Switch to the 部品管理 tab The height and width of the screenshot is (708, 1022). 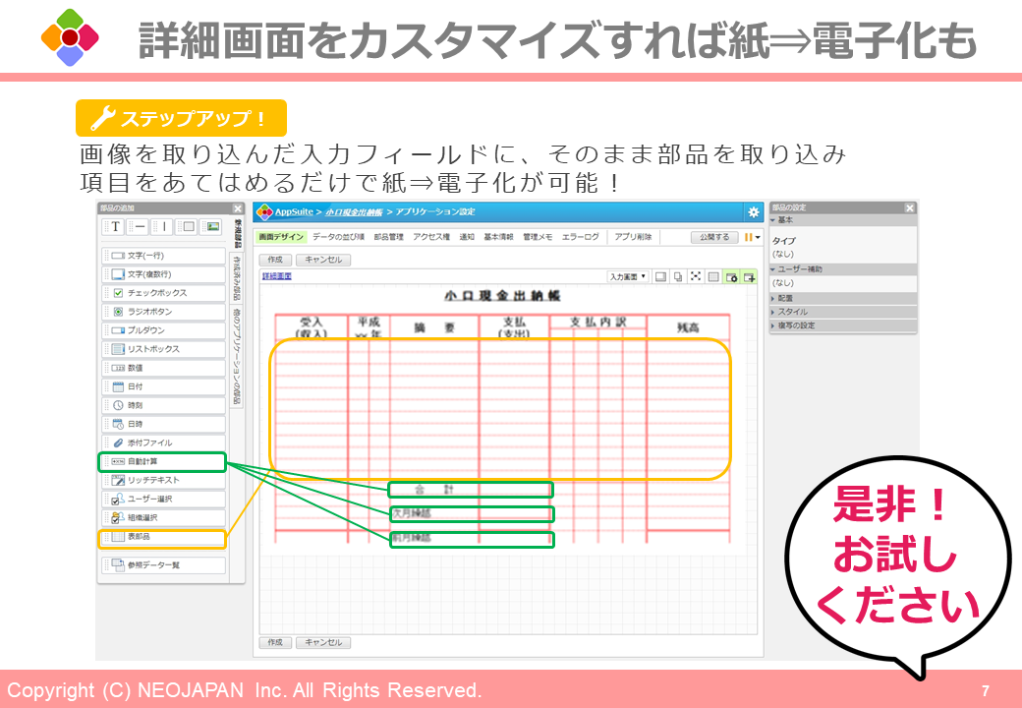pyautogui.click(x=388, y=237)
